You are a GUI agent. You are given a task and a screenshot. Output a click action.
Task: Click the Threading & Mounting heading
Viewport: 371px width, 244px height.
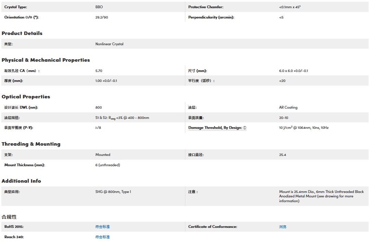coord(31,144)
